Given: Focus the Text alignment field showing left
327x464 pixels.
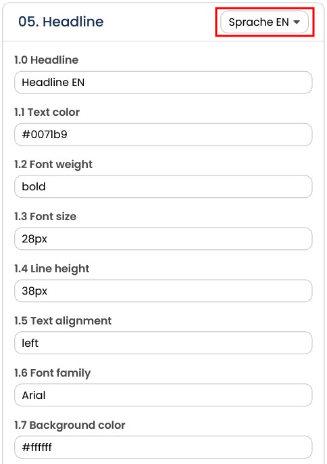Looking at the screenshot, I should tap(163, 343).
